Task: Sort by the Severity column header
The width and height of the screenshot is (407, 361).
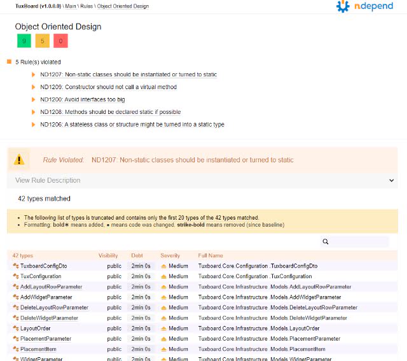Action: pyautogui.click(x=170, y=255)
